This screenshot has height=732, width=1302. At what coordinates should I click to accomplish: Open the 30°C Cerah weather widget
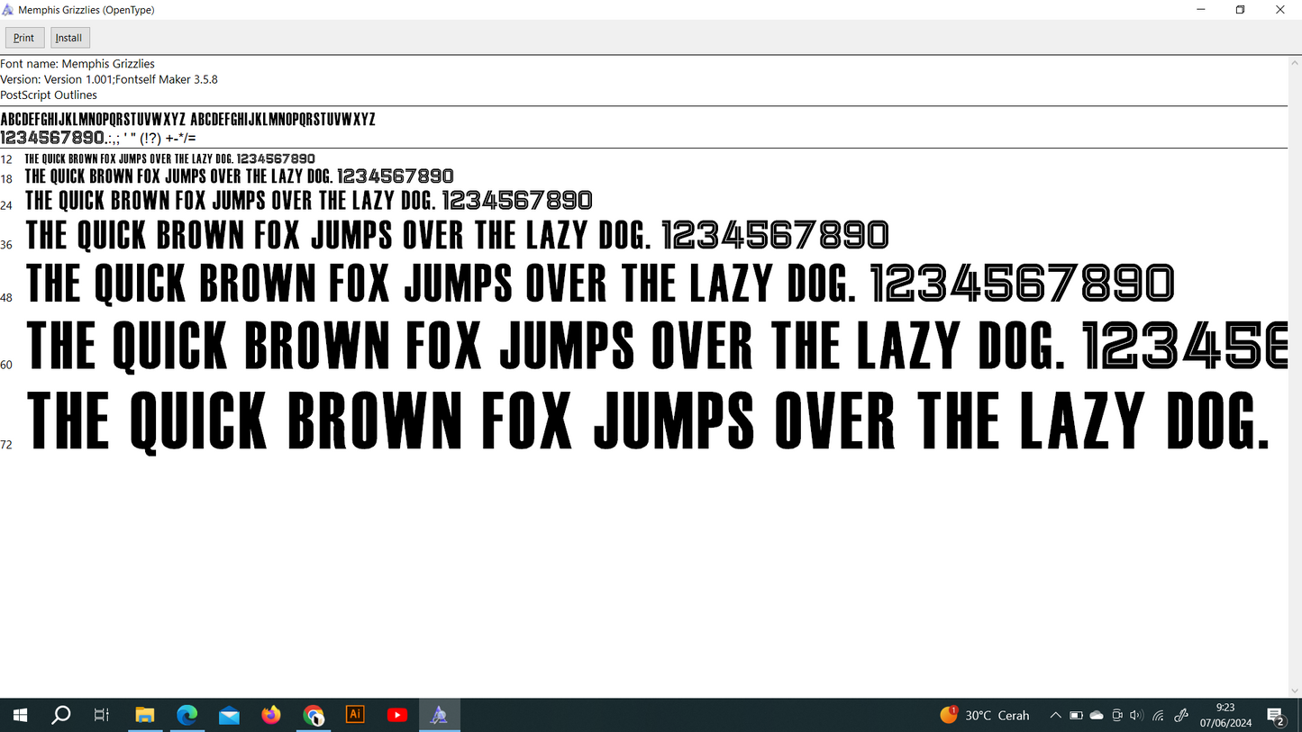pyautogui.click(x=985, y=716)
